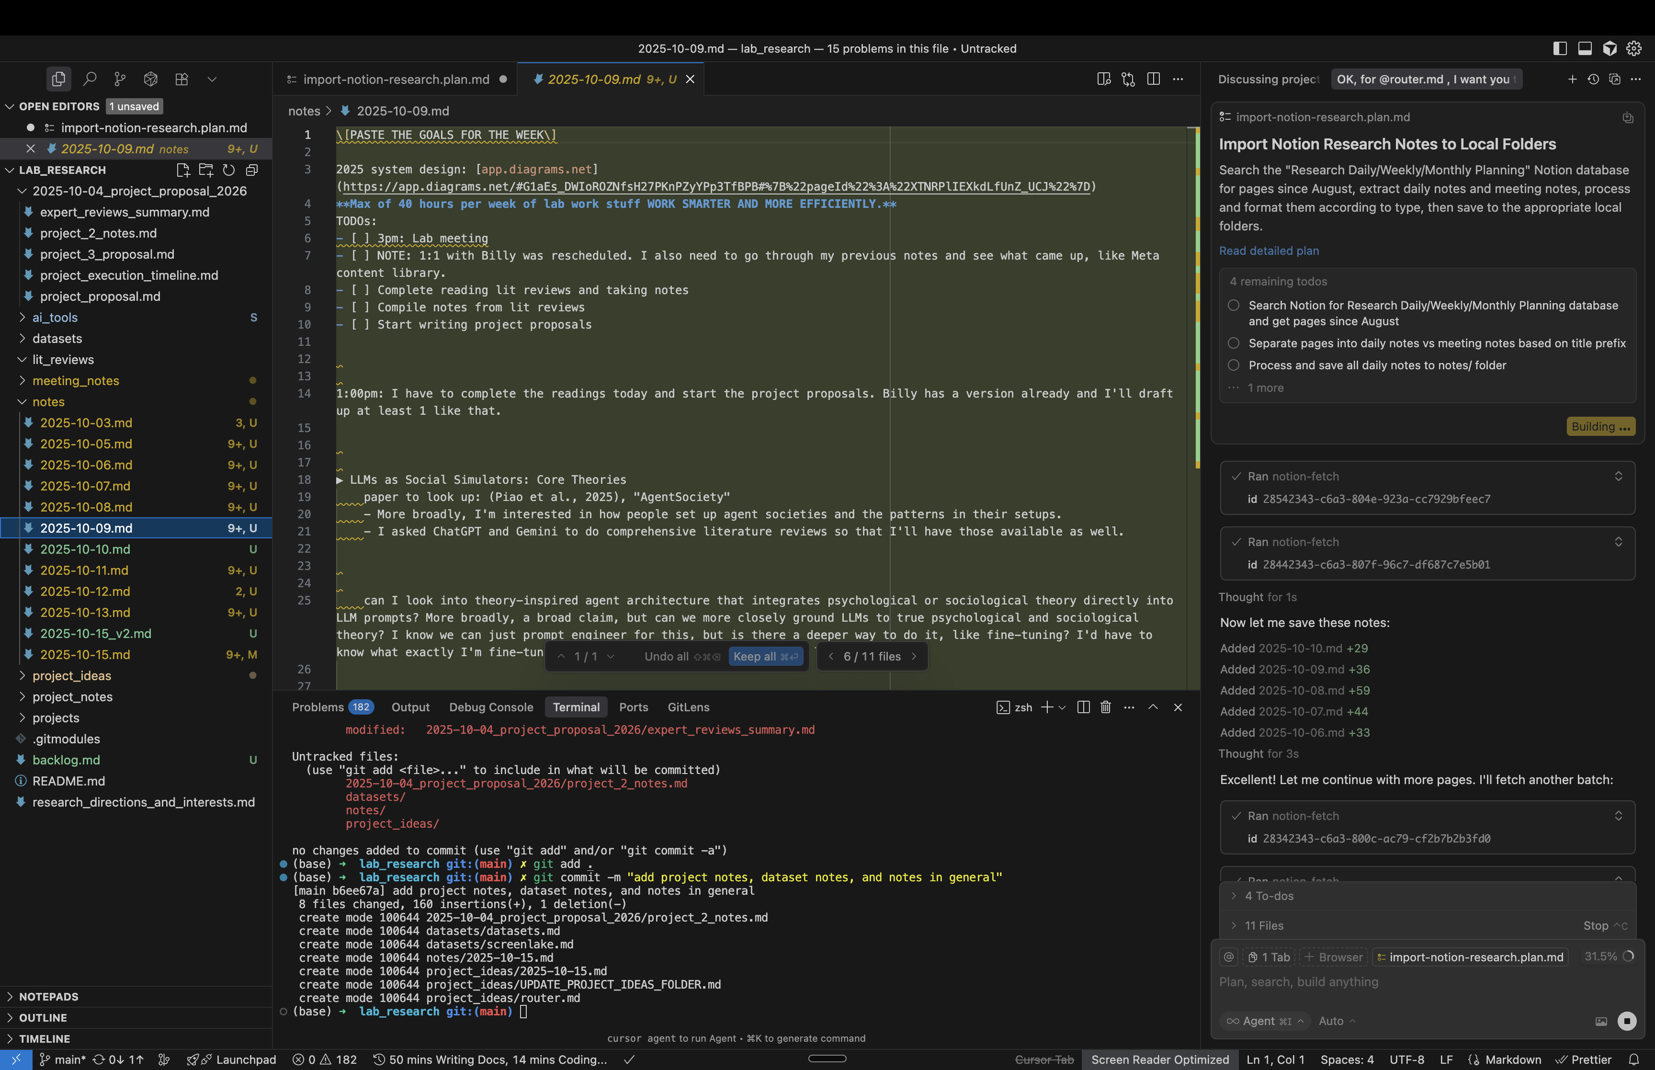Kill terminal with the trash icon

[1105, 707]
